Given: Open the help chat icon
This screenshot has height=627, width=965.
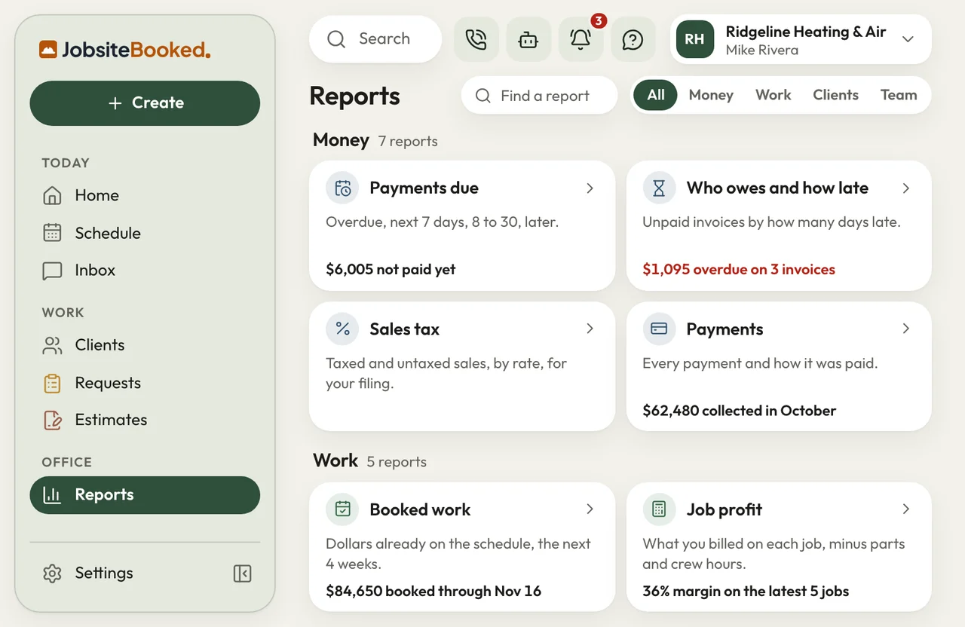Looking at the screenshot, I should tap(633, 39).
